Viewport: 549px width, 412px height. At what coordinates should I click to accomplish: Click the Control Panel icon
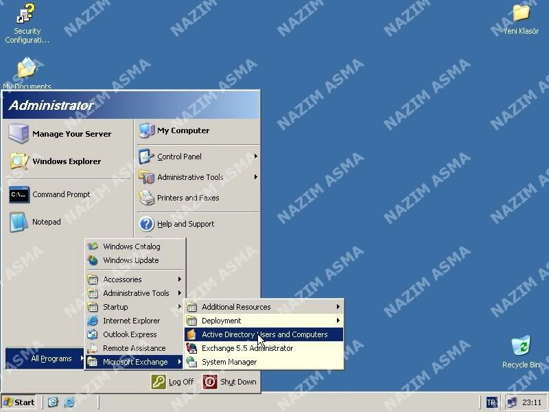point(146,157)
